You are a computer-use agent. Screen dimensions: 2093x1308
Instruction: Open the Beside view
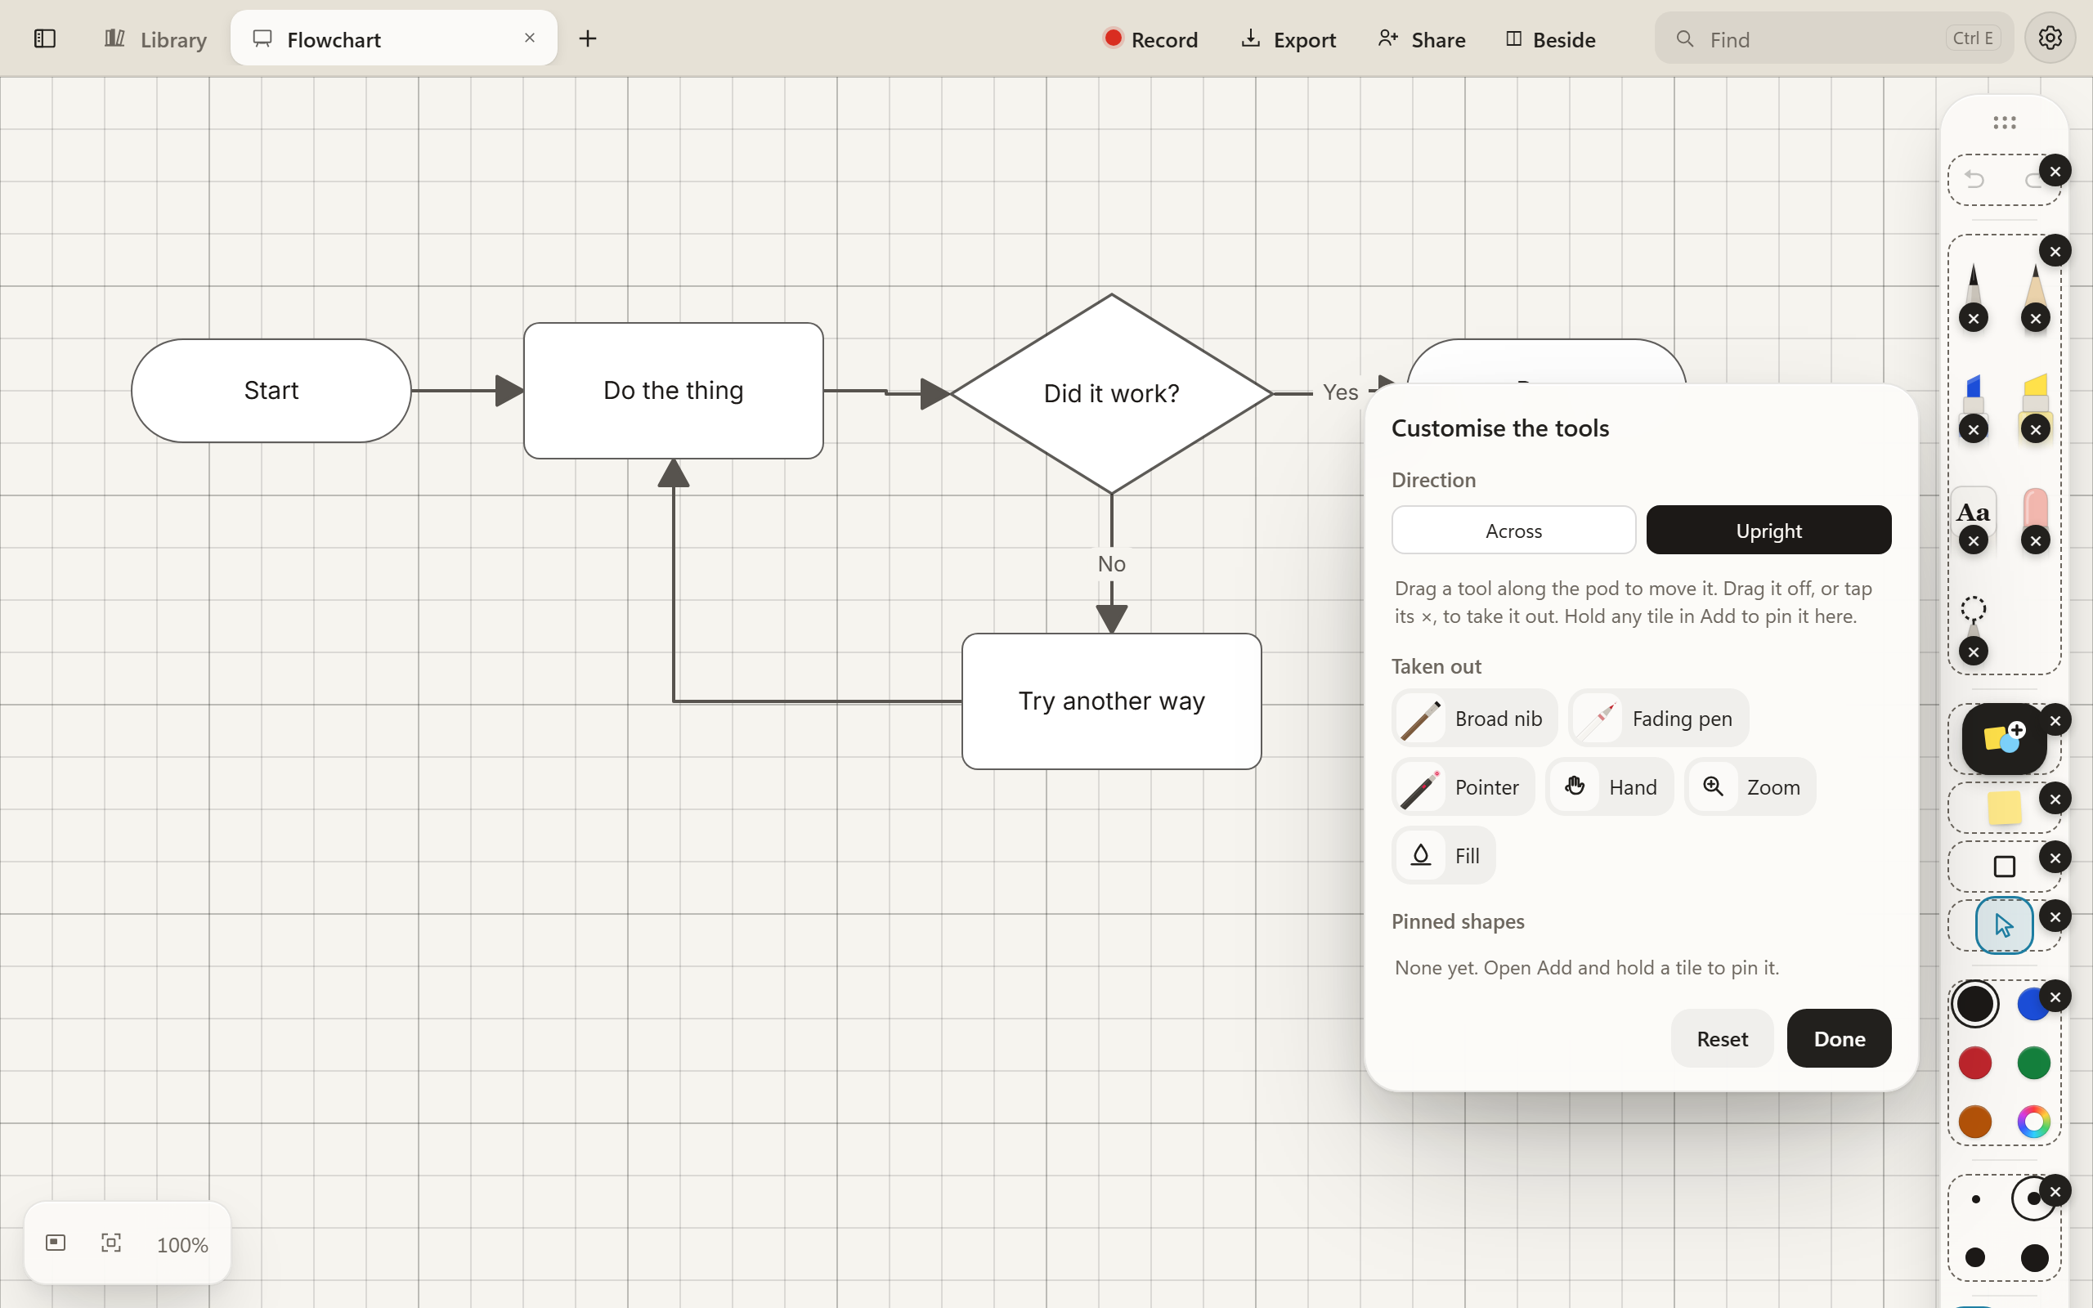tap(1551, 39)
